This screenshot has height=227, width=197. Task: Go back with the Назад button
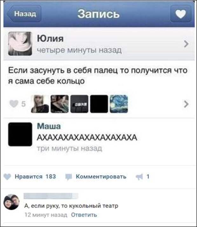click(x=24, y=14)
